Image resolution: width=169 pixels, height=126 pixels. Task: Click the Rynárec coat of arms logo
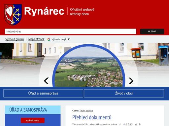13,15
